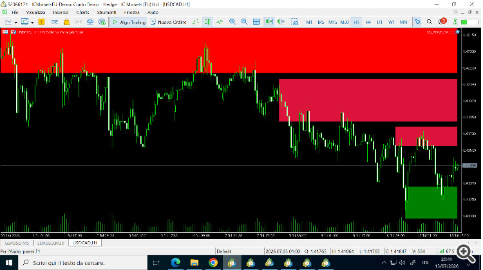Image resolution: width=483 pixels, height=270 pixels.
Task: Select the H4 timeframe
Action: coord(368,22)
